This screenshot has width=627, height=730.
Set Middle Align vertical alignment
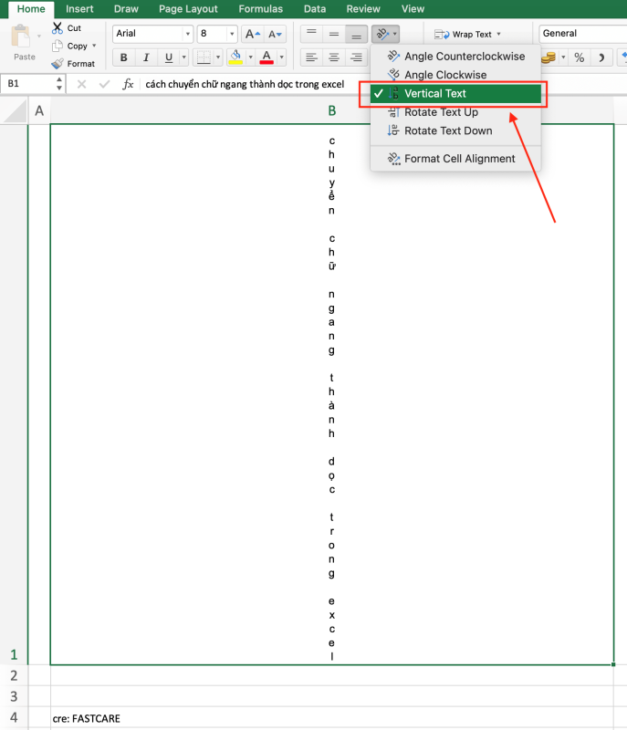coord(334,34)
